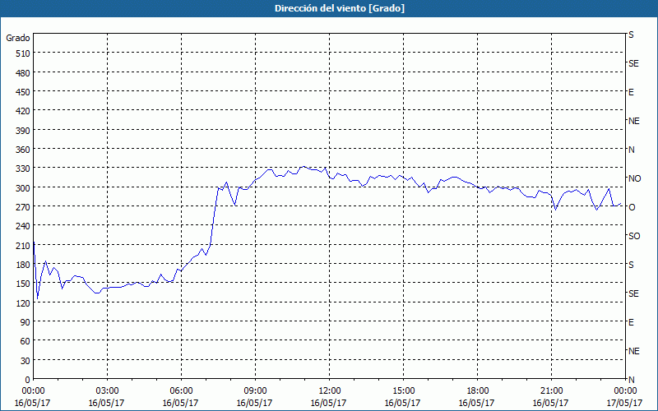Click the E compass label at 450 gridline
This screenshot has width=658, height=411.
point(631,92)
